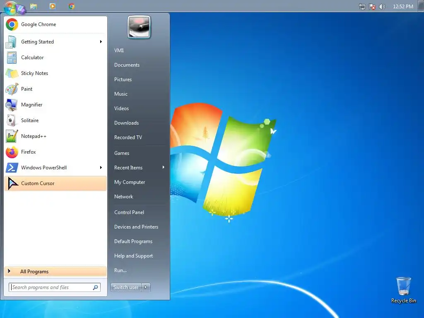Viewport: 424px width, 318px height.
Task: Click the network tray icon
Action: pyautogui.click(x=362, y=7)
